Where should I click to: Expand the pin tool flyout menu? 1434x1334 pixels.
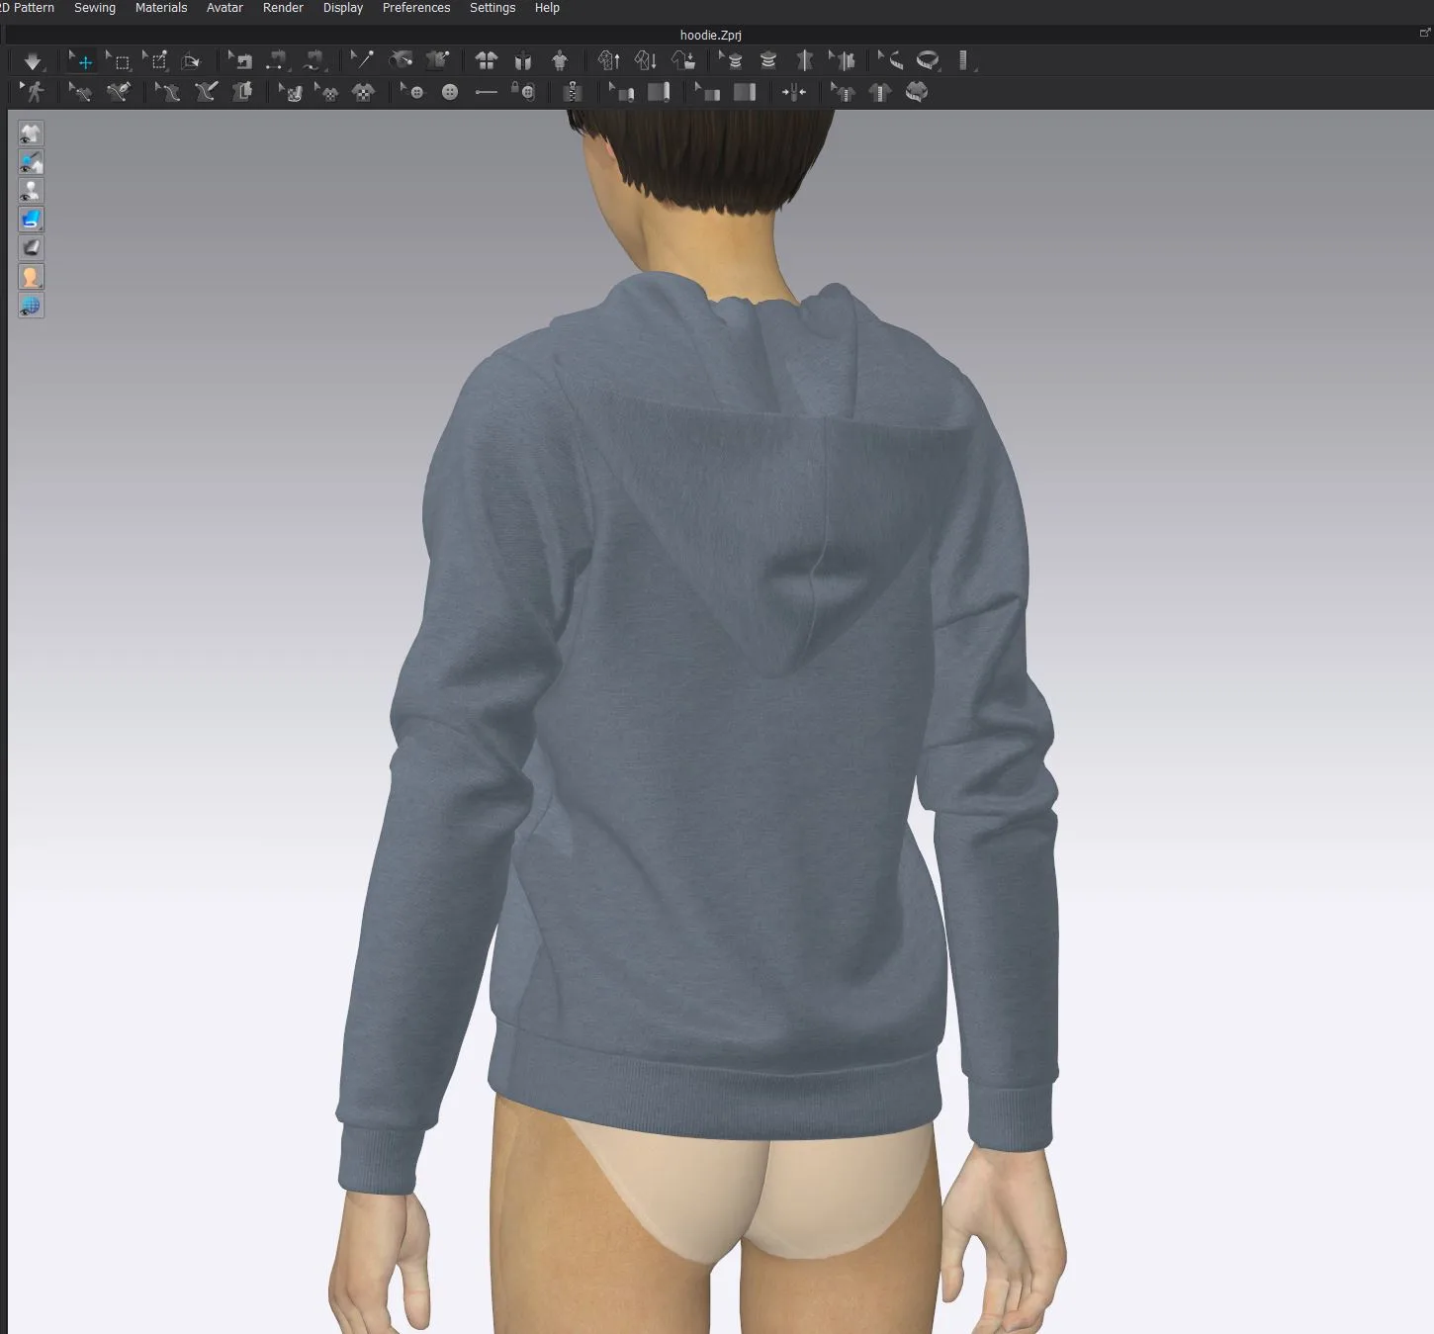(x=372, y=71)
